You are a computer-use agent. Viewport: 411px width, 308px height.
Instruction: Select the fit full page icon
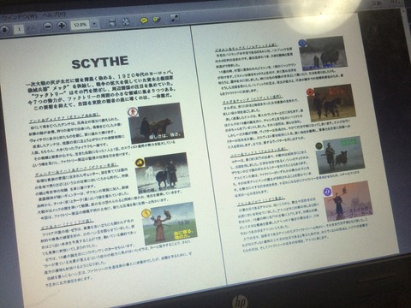(126, 21)
